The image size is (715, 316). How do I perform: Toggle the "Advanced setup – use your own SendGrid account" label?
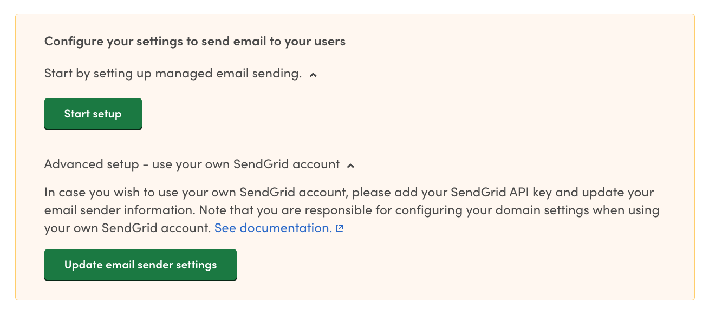(192, 164)
